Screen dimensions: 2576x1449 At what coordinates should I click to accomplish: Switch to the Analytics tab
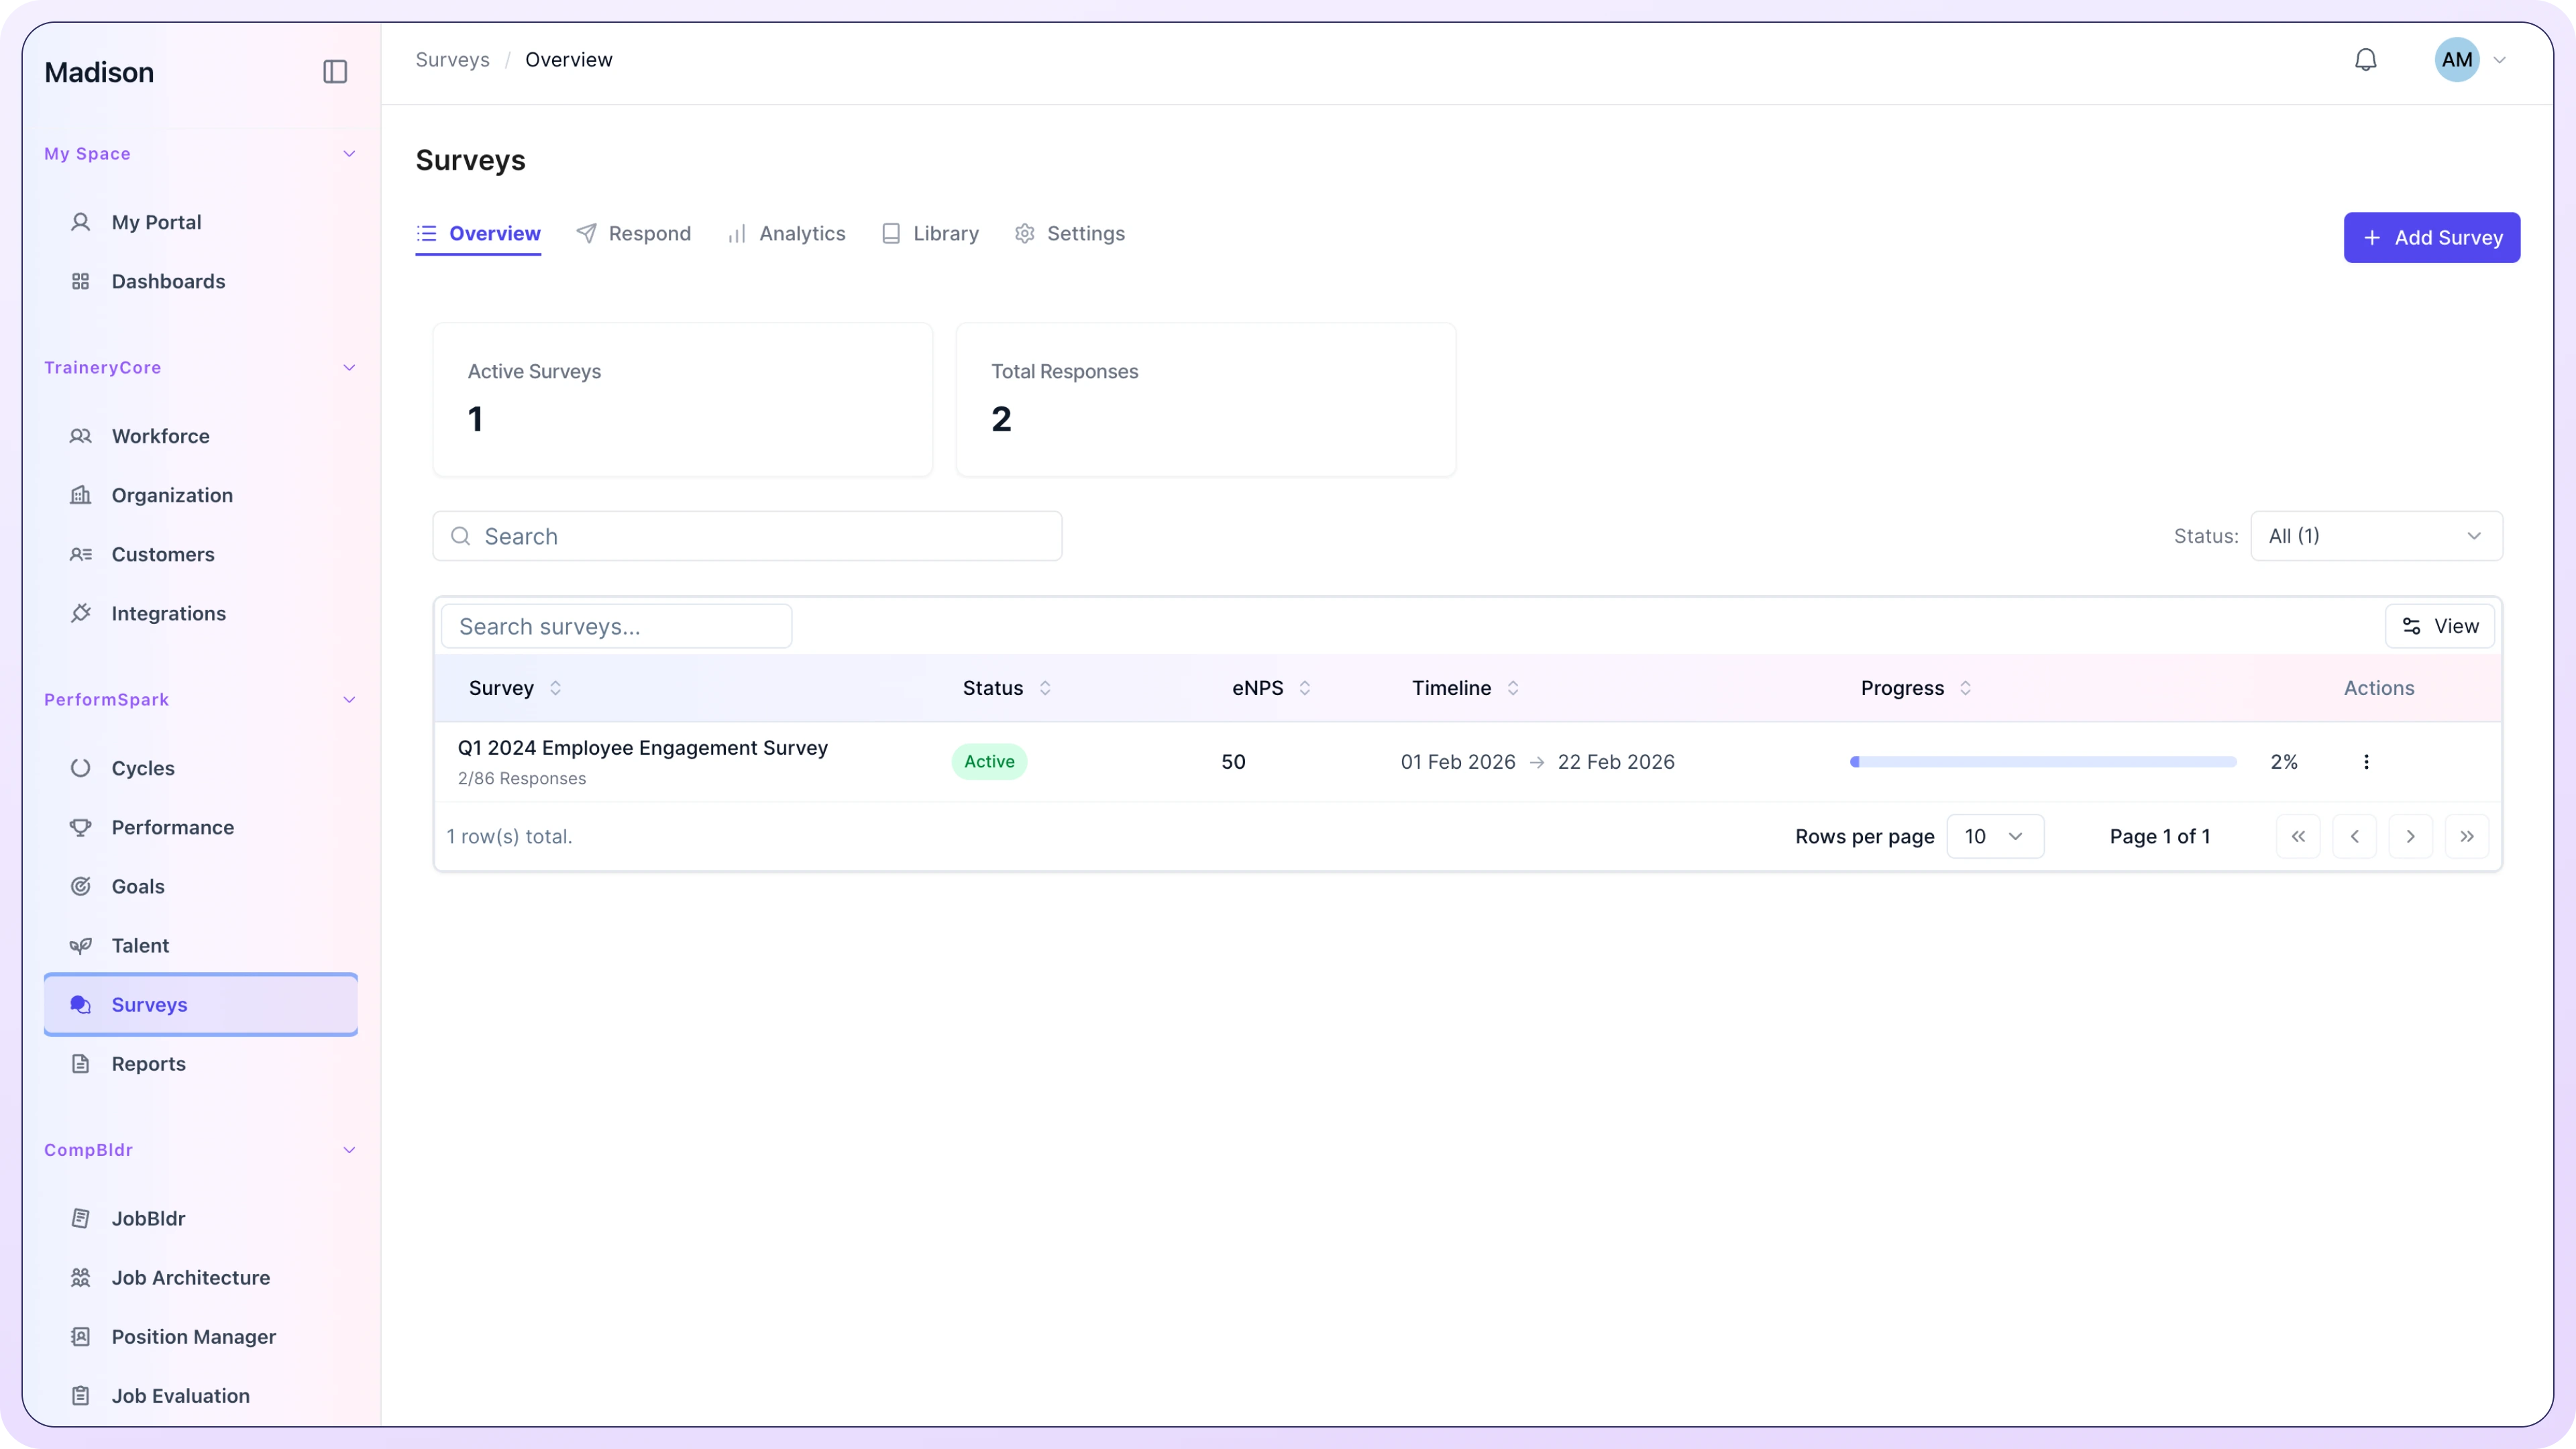tap(786, 233)
